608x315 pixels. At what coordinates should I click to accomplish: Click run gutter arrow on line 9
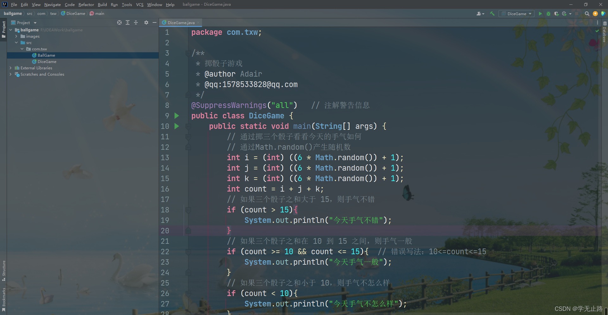pos(177,116)
